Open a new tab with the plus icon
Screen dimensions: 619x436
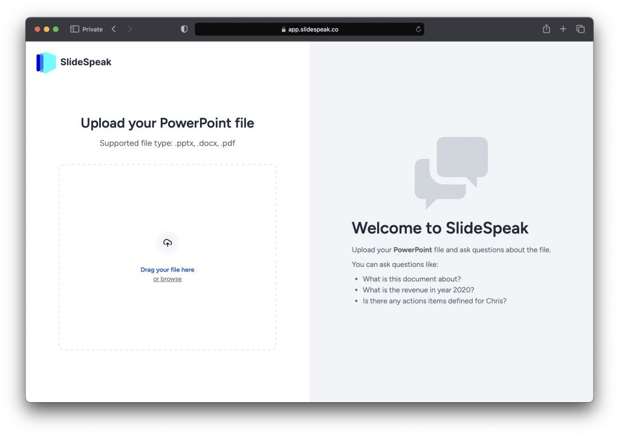(563, 29)
